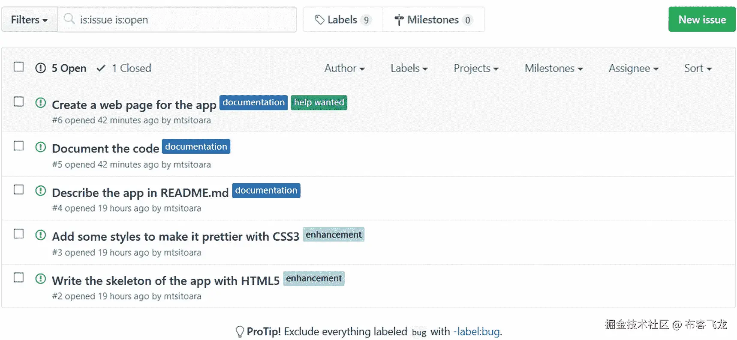
Task: Show the 1 Closed issues list
Action: pos(124,68)
